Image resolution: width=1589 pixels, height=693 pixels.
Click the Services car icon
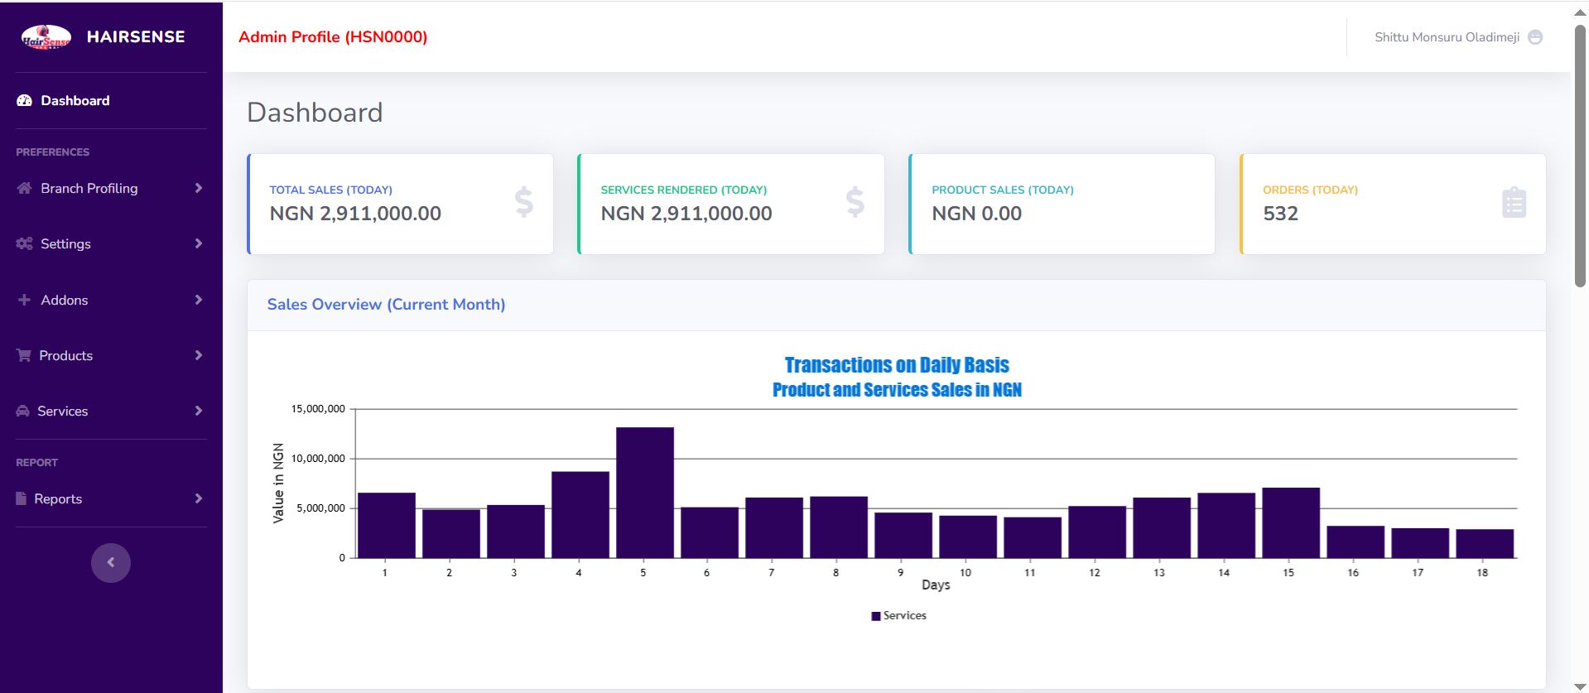click(x=23, y=411)
